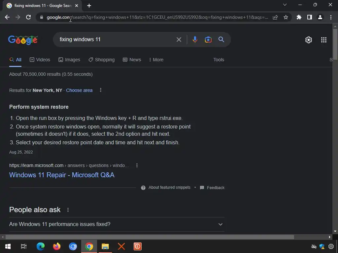
Task: Click the learn.microsoft.com URL breadcrumb
Action: (69, 165)
